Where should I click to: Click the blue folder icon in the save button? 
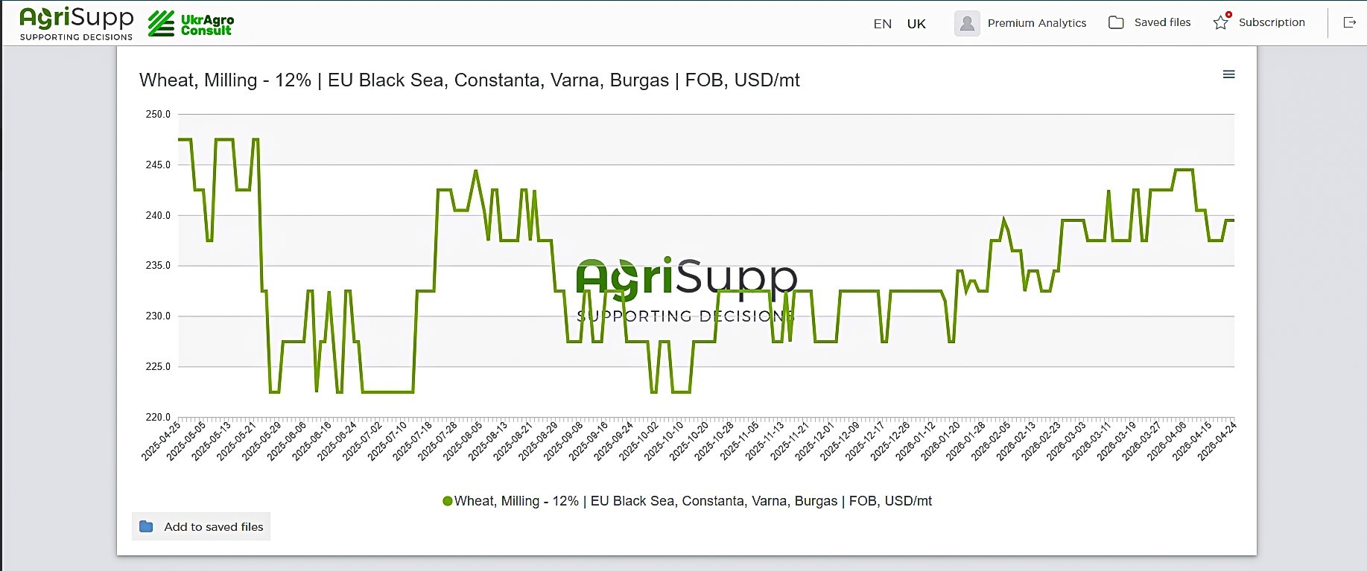click(x=147, y=526)
